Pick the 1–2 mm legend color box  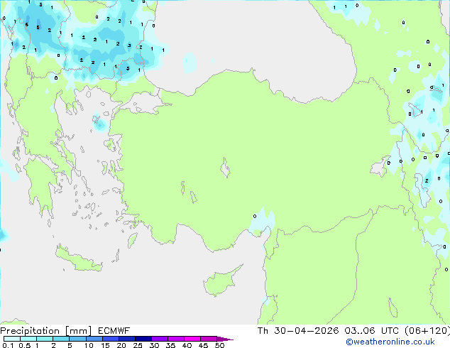point(45,339)
